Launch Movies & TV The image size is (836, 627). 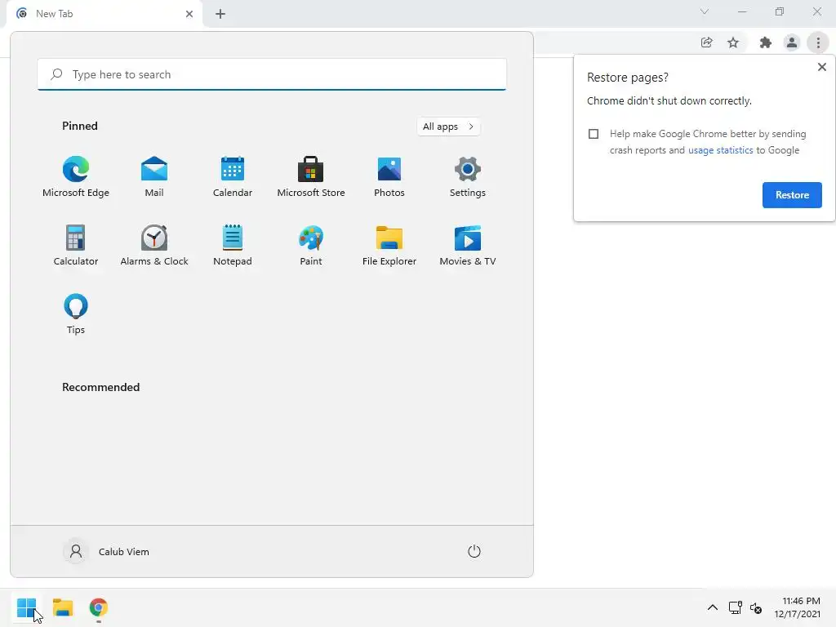(468, 245)
